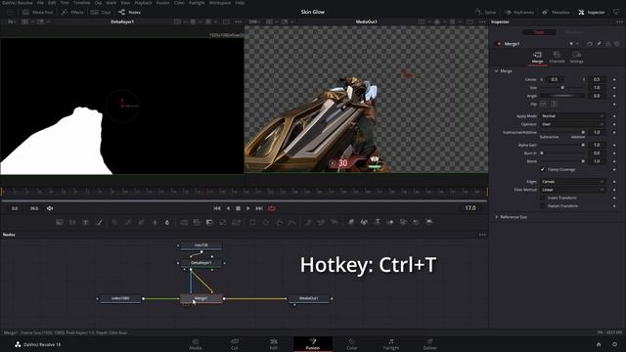Viewport: 626px width, 352px height.
Task: Click the render start field showing 0.0
Action: coord(15,208)
